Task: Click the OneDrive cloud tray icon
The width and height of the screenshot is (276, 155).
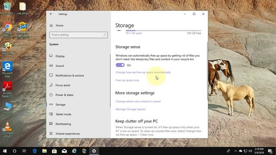Action: pyautogui.click(x=241, y=151)
